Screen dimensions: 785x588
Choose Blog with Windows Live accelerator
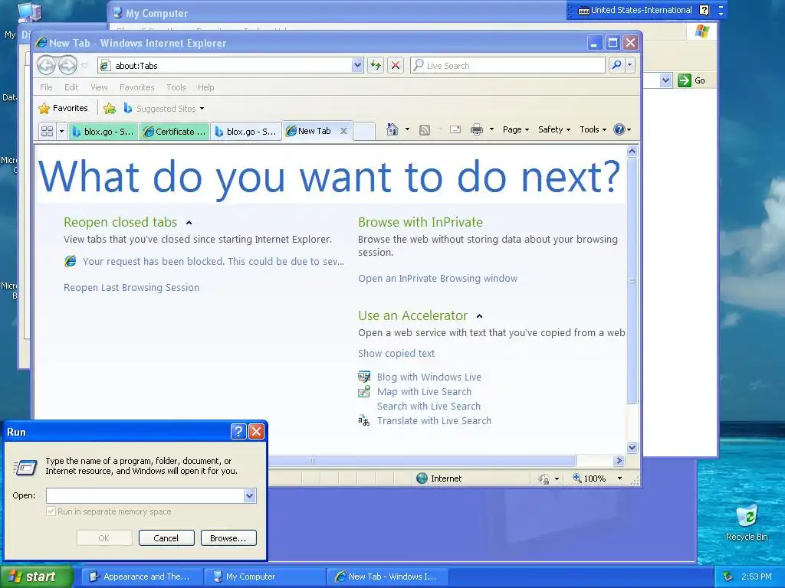click(x=429, y=377)
